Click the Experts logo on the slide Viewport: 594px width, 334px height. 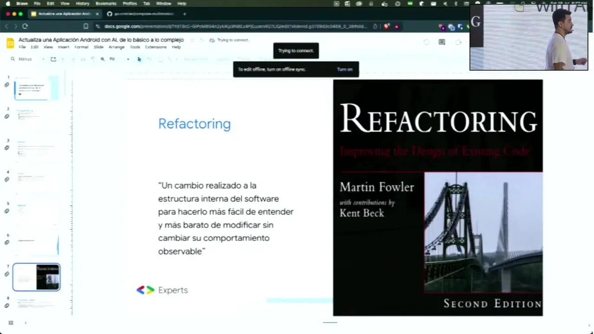[162, 290]
